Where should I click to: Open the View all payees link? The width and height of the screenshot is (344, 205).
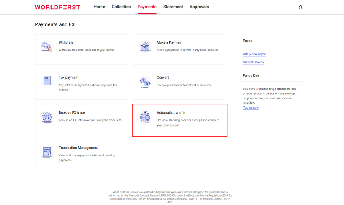253,62
